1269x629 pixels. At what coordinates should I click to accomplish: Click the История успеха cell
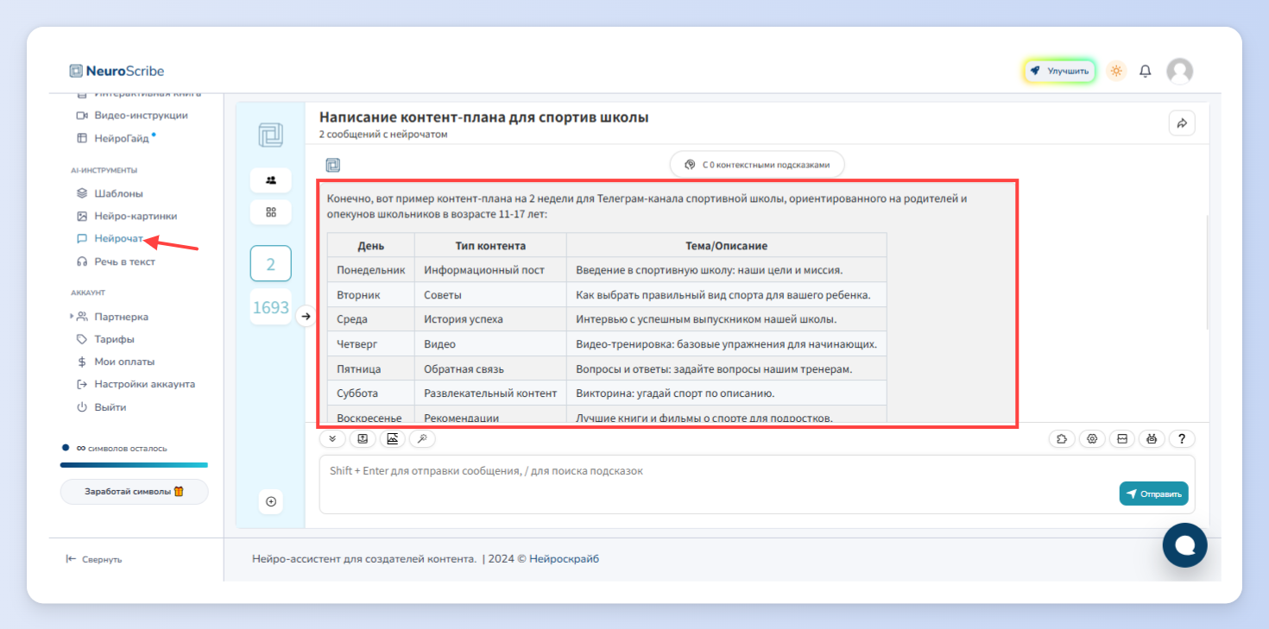tap(490, 319)
